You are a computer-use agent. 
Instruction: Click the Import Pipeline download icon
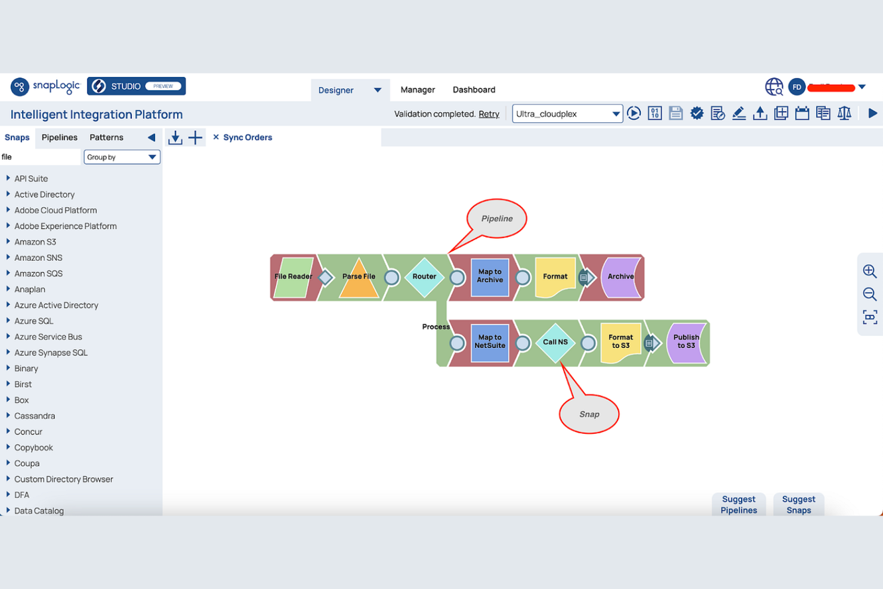pos(175,138)
